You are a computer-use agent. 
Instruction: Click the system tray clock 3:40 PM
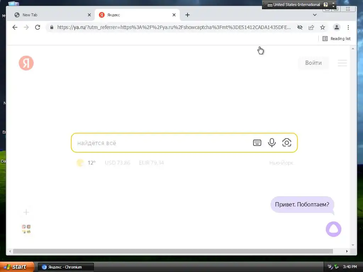(x=350, y=267)
